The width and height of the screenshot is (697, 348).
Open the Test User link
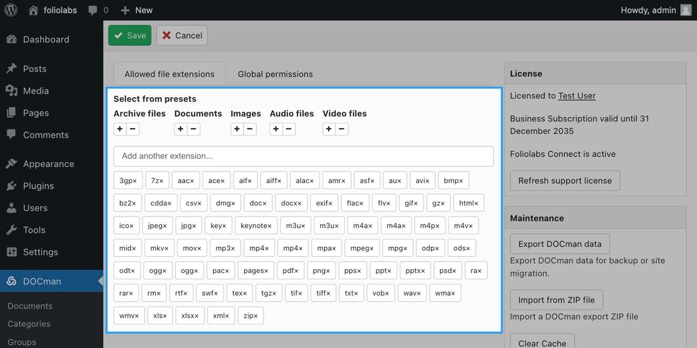(x=577, y=96)
